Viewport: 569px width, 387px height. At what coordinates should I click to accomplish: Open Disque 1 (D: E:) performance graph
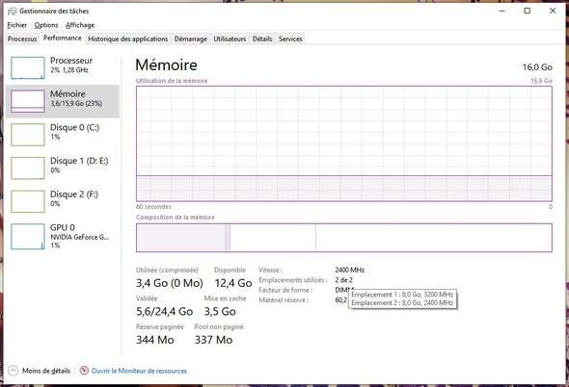click(x=28, y=168)
